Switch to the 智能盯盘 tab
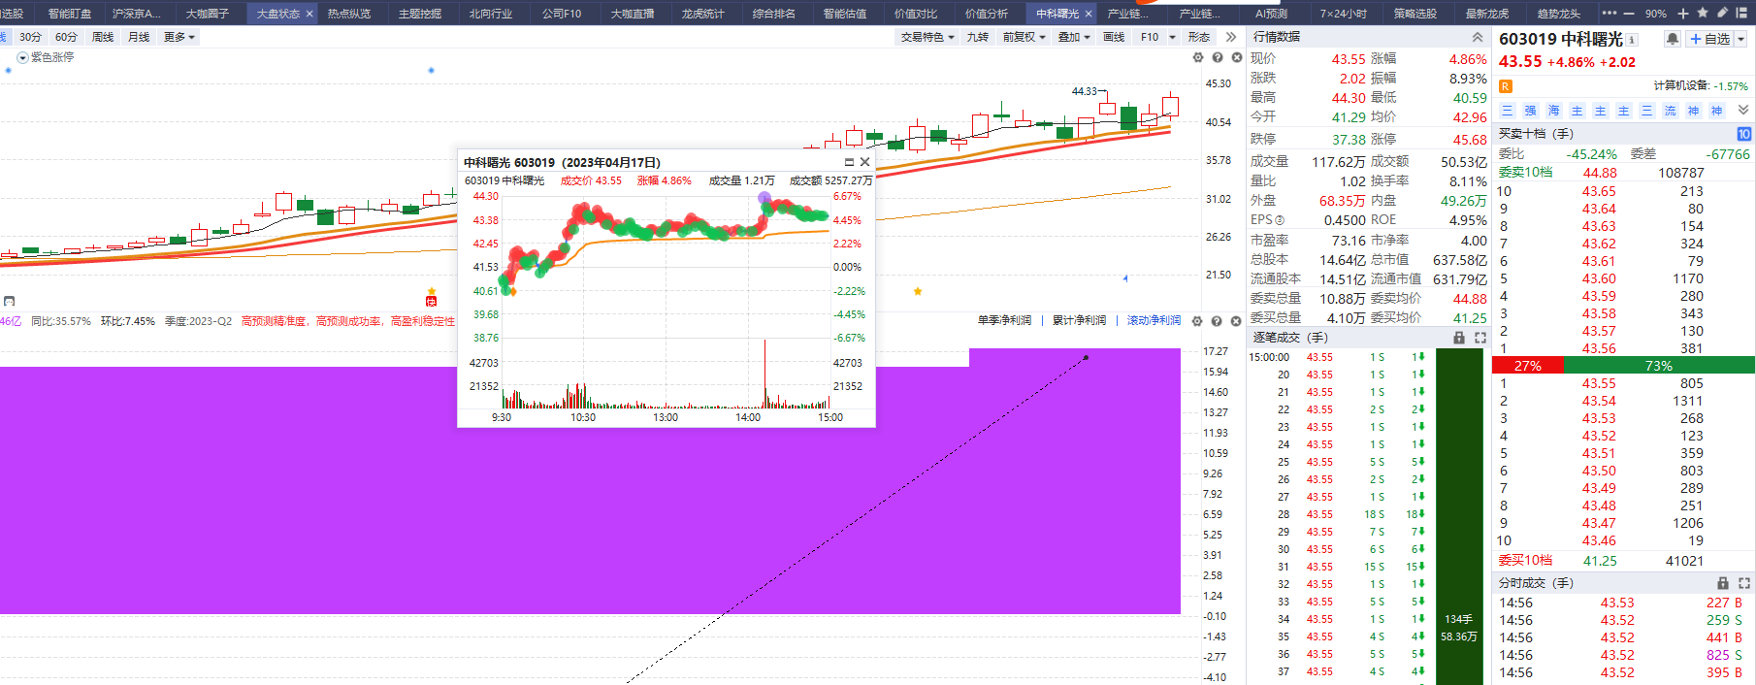This screenshot has width=1756, height=685. click(x=70, y=14)
